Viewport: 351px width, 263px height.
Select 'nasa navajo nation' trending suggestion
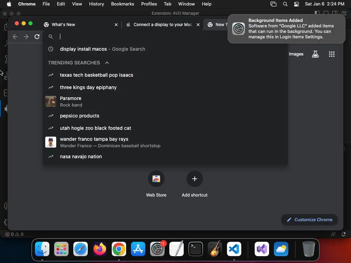(x=165, y=156)
